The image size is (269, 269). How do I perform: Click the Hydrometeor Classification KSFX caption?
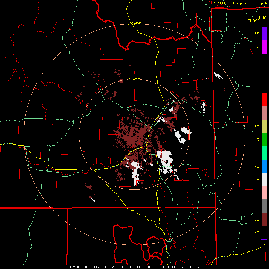point(134,267)
